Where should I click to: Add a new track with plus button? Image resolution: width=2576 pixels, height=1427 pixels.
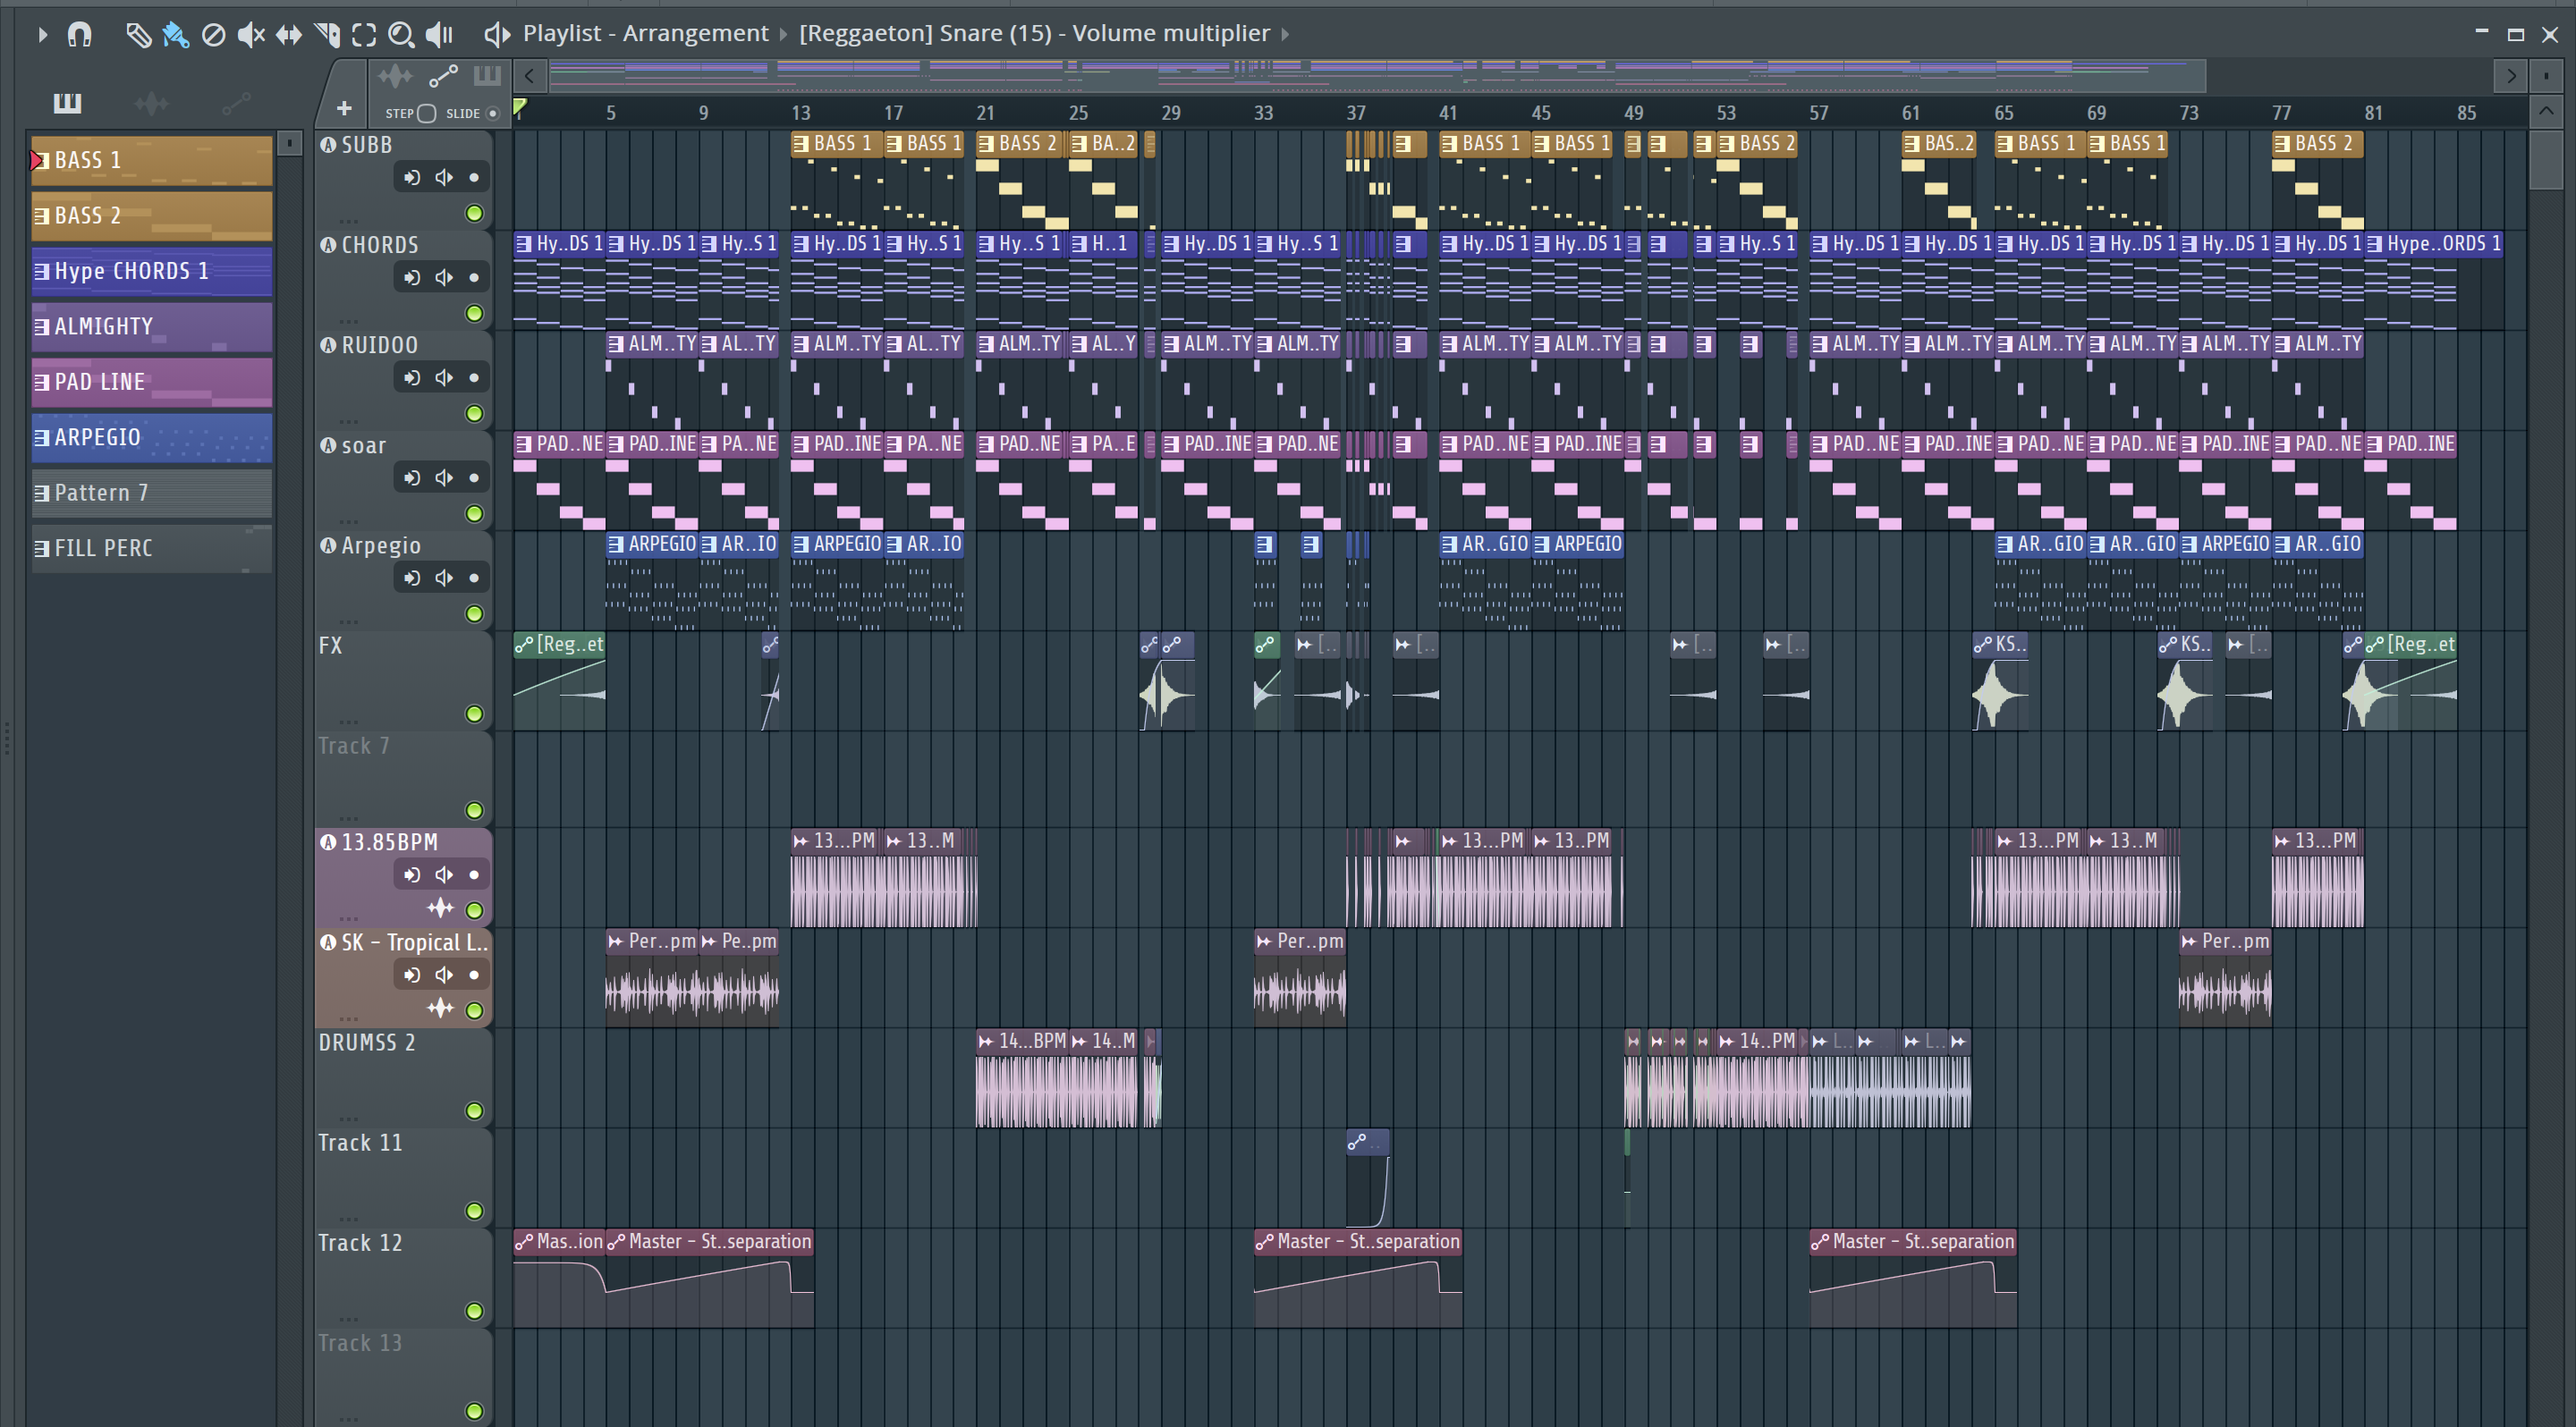coord(344,108)
